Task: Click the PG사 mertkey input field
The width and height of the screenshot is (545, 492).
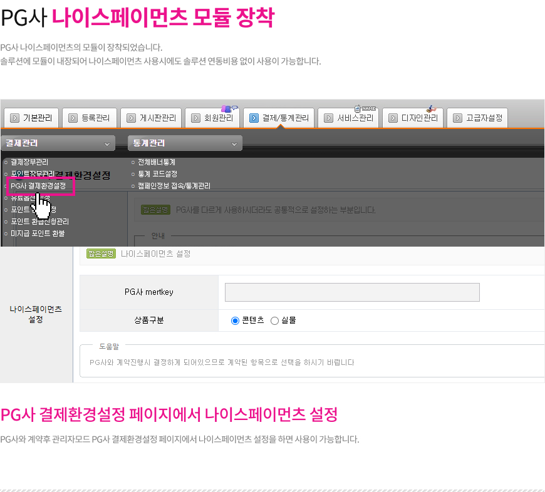Action: pyautogui.click(x=352, y=292)
